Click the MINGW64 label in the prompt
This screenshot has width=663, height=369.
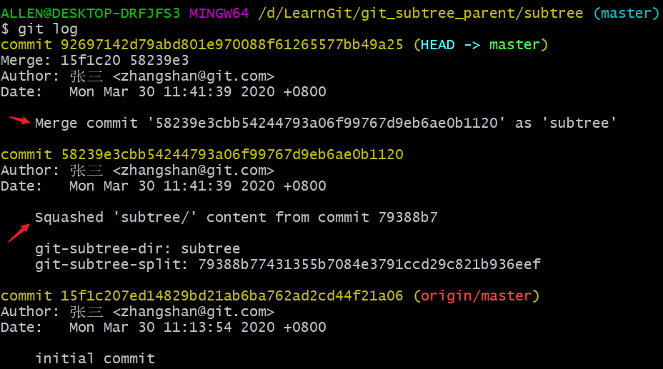click(x=219, y=14)
